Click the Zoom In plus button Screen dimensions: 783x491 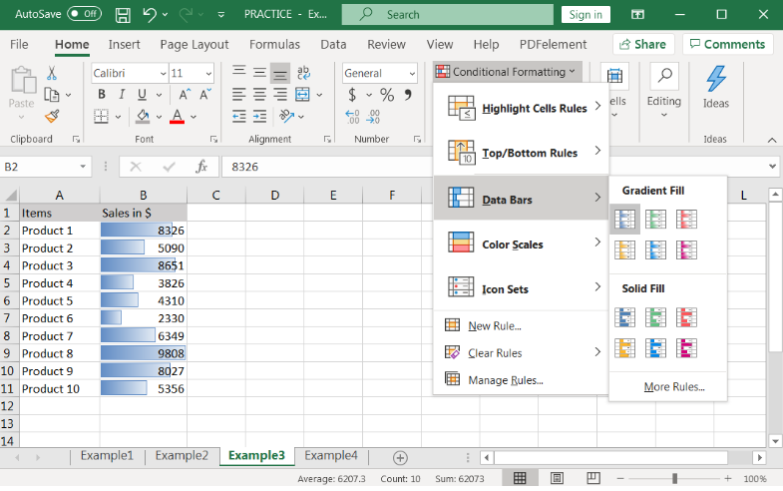tap(728, 478)
